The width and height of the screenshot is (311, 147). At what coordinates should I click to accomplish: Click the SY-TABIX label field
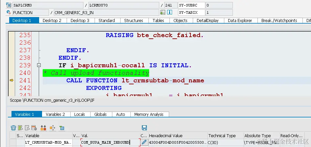[x=191, y=12]
